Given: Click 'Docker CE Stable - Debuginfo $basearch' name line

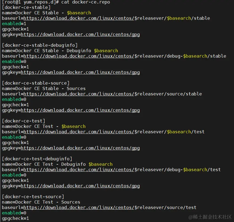Looking at the screenshot, I should 60,51.
